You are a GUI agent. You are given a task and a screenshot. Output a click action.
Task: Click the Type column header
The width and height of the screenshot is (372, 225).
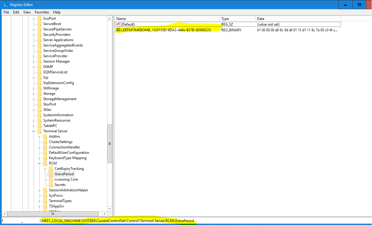(237, 18)
